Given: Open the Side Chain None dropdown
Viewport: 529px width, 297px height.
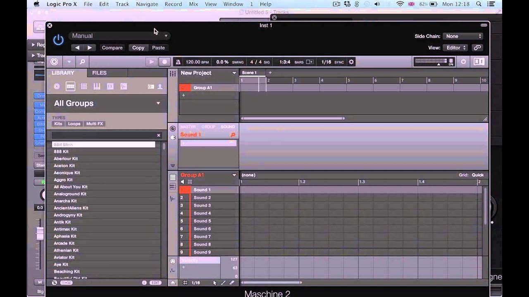Looking at the screenshot, I should [x=462, y=36].
